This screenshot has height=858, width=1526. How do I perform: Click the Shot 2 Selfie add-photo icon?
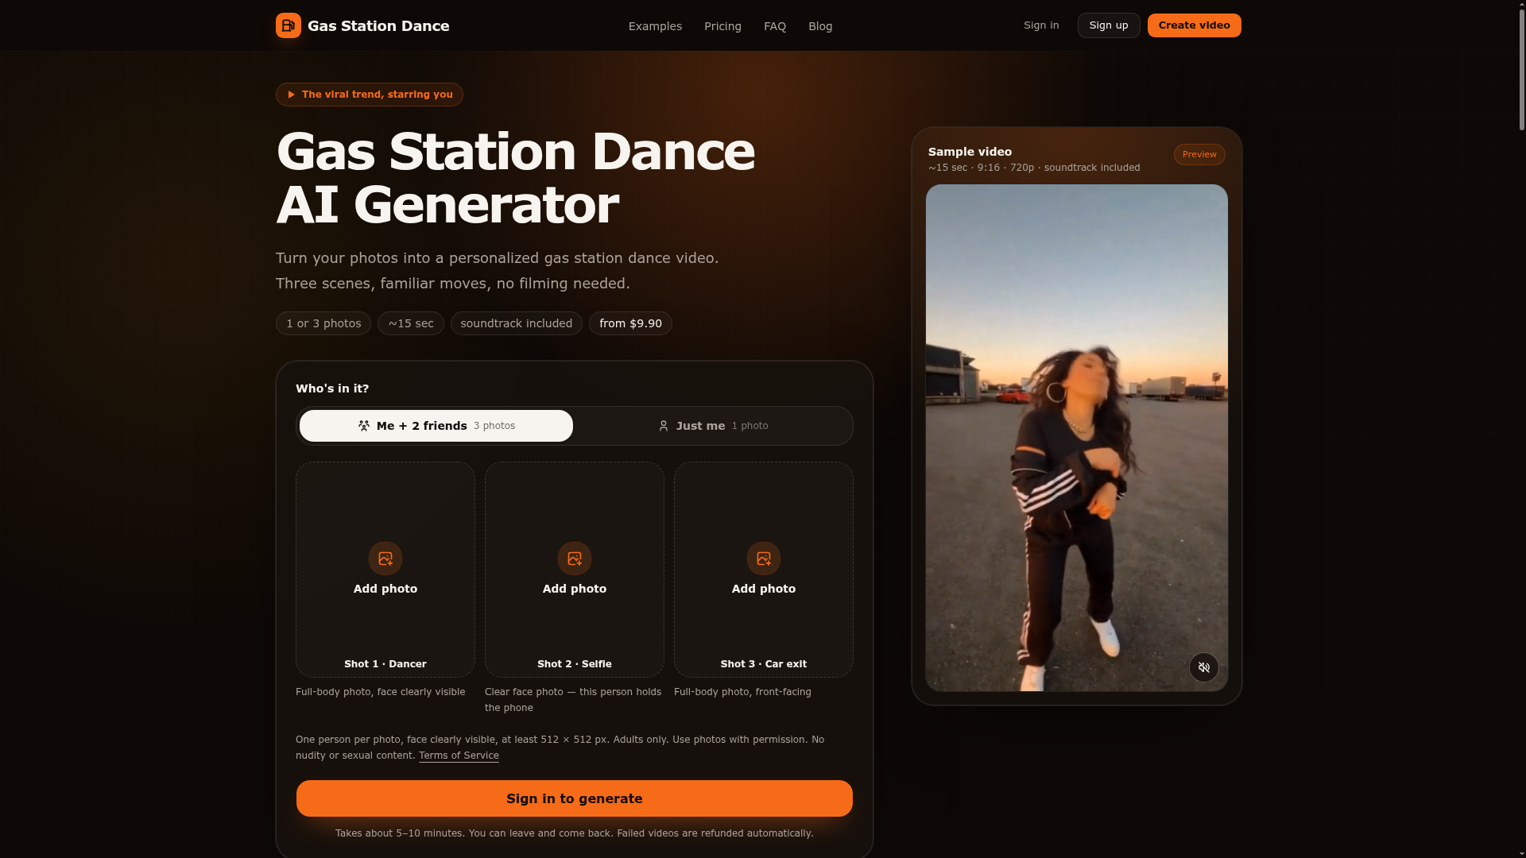[x=575, y=558]
